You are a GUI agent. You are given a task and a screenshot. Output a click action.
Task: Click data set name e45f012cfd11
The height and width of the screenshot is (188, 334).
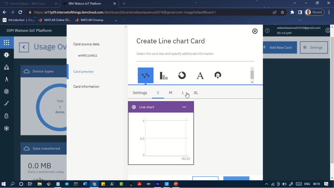click(x=88, y=55)
